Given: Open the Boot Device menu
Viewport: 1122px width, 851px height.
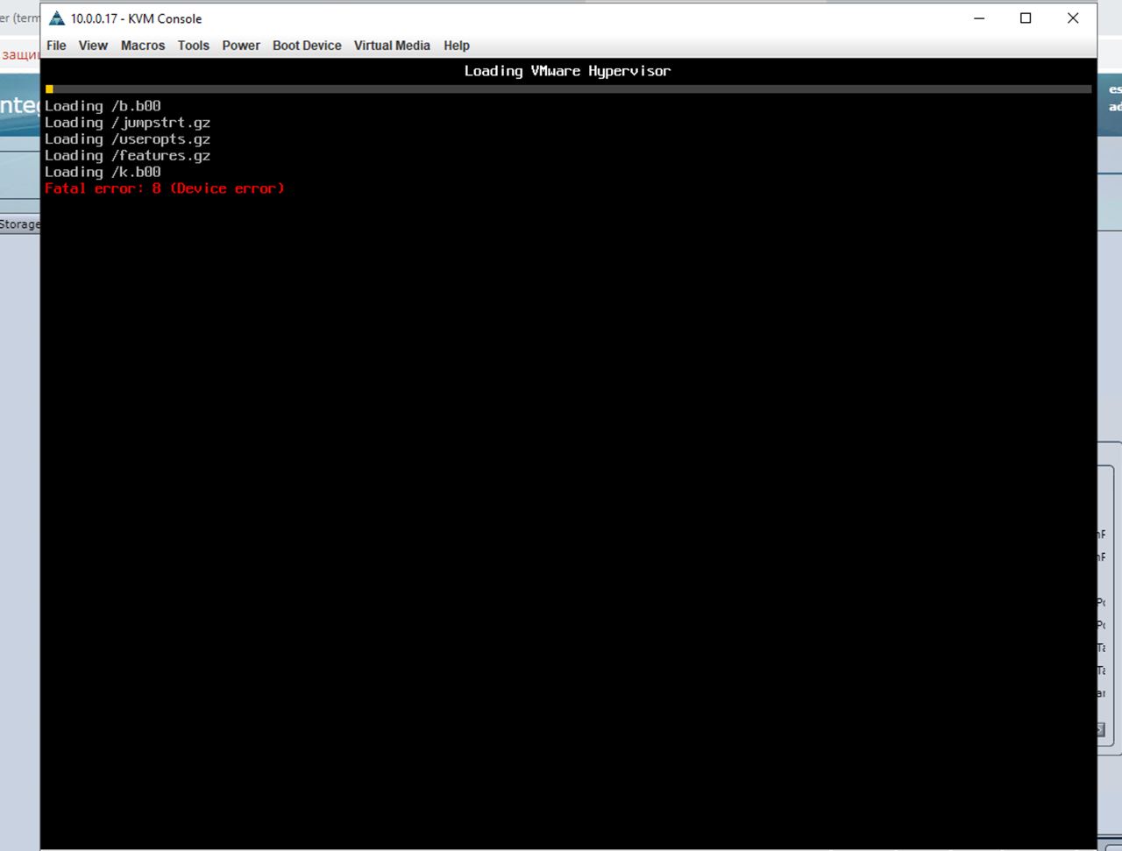Looking at the screenshot, I should point(307,46).
